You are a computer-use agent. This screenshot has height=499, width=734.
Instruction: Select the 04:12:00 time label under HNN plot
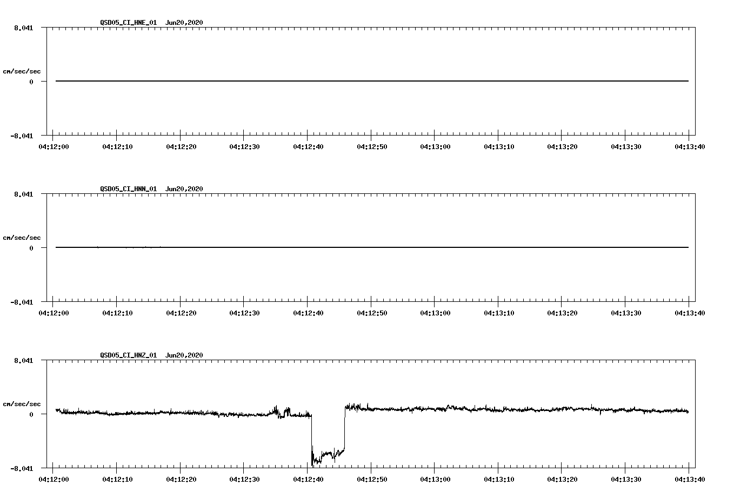53,313
